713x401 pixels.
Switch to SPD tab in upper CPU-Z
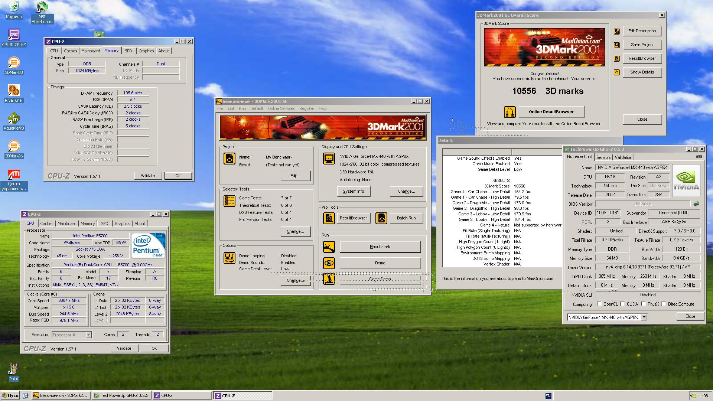[128, 51]
